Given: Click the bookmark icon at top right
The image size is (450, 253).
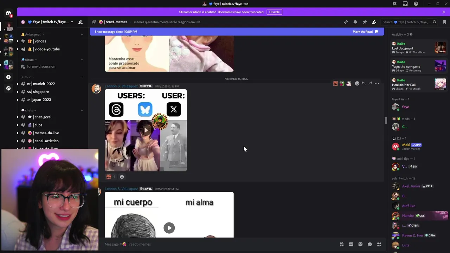Looking at the screenshot, I should pyautogui.click(x=444, y=22).
